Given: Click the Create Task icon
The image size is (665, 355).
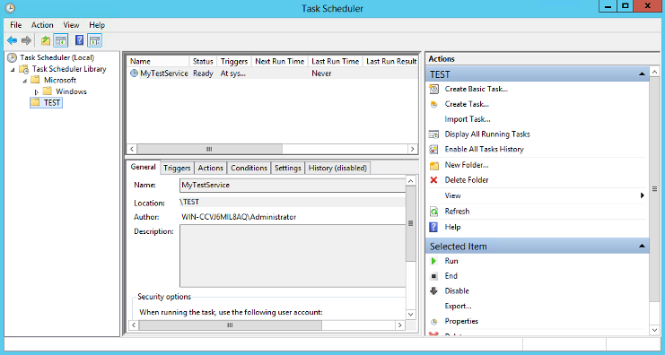Looking at the screenshot, I should [433, 104].
